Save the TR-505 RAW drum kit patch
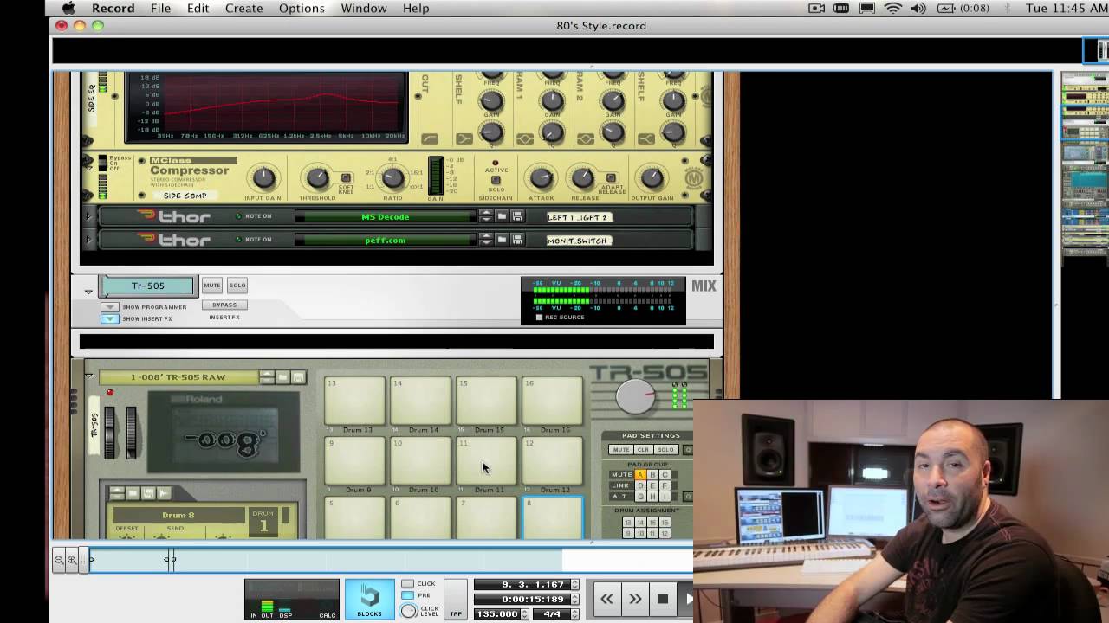1109x623 pixels. pyautogui.click(x=299, y=377)
